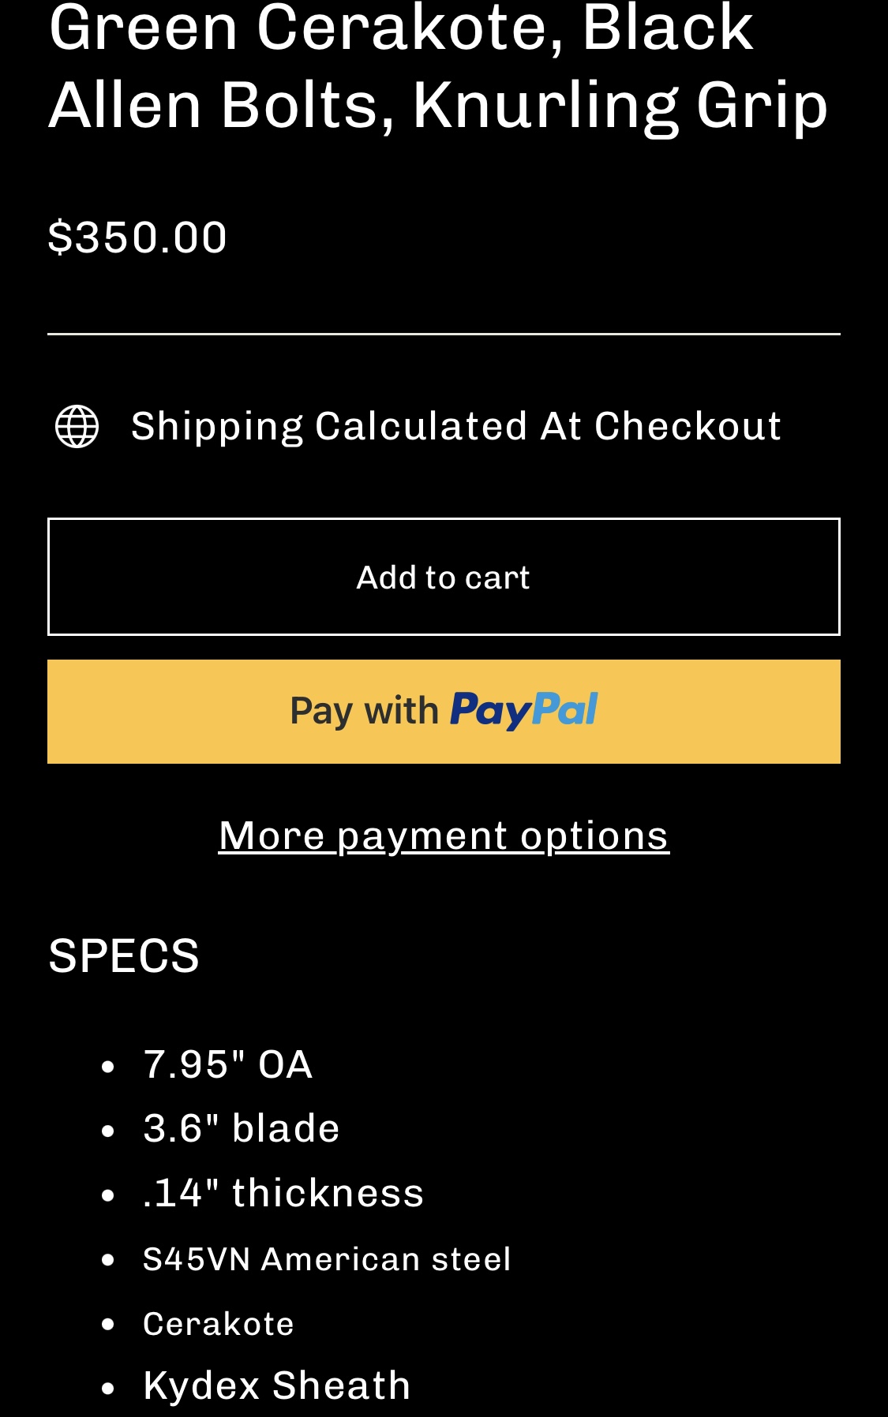This screenshot has height=1417, width=888.
Task: Click the Green Cerakote, Black title line
Action: click(401, 28)
